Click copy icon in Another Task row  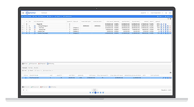click(168, 31)
